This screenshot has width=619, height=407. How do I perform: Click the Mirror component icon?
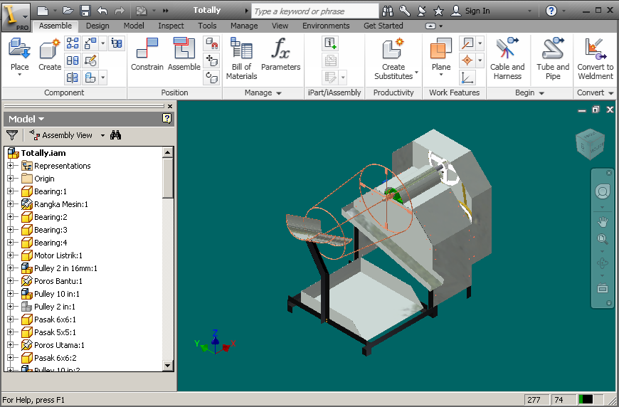tap(73, 78)
